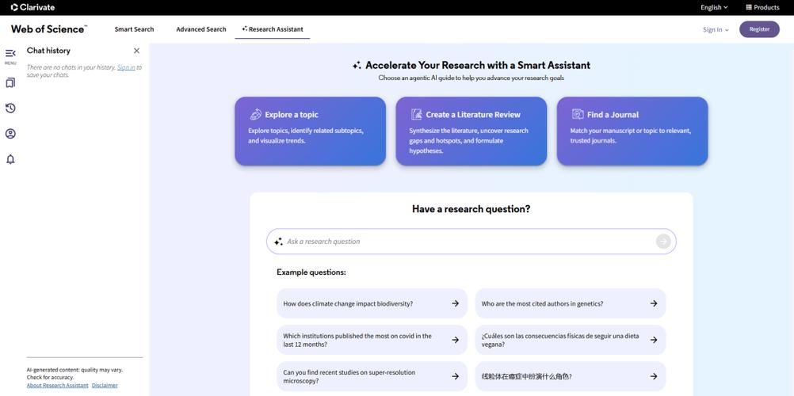
Task: Open the English language dropdown
Action: tap(714, 7)
